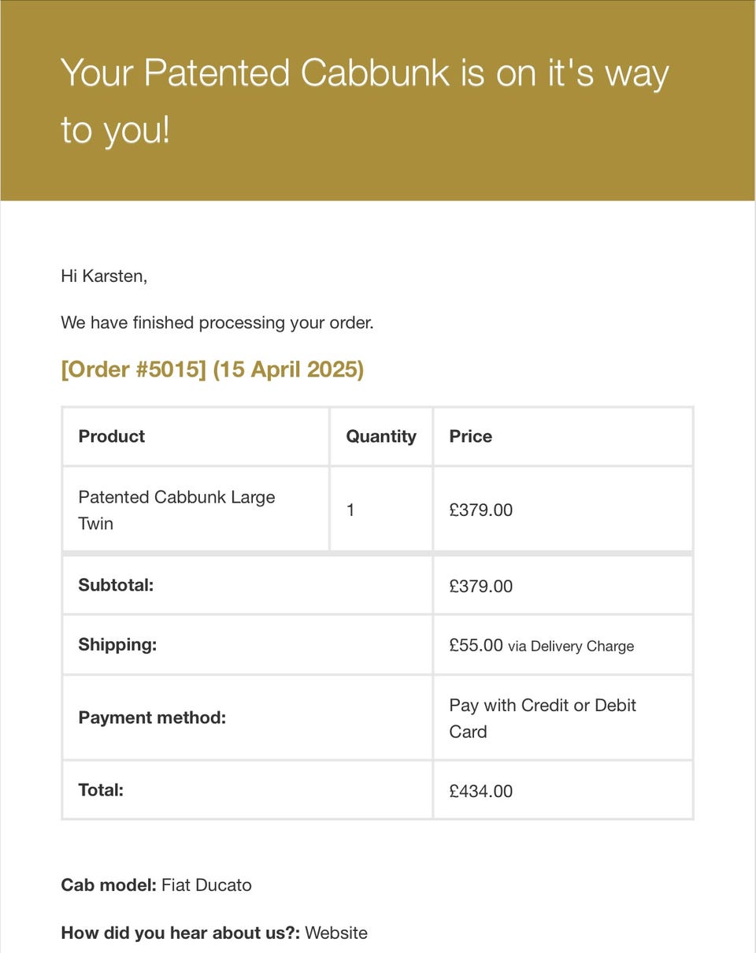This screenshot has height=953, width=756.
Task: Click the Subtotal label
Action: (116, 585)
